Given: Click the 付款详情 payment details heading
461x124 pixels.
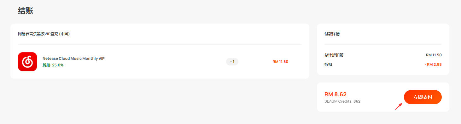Looking at the screenshot, I should pyautogui.click(x=332, y=34).
